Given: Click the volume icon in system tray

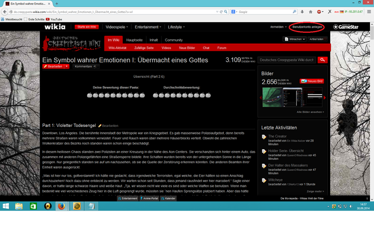Looking at the screenshot, I should point(351,206).
